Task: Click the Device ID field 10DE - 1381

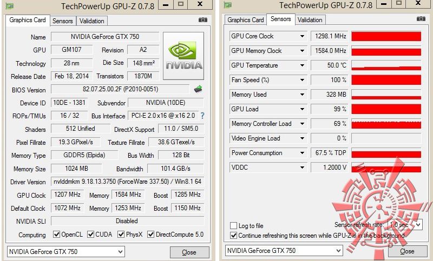Action: point(69,103)
